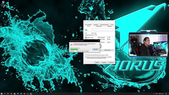Click Cancelar at the bottom of Properties
The image size is (169, 95).
point(104,62)
